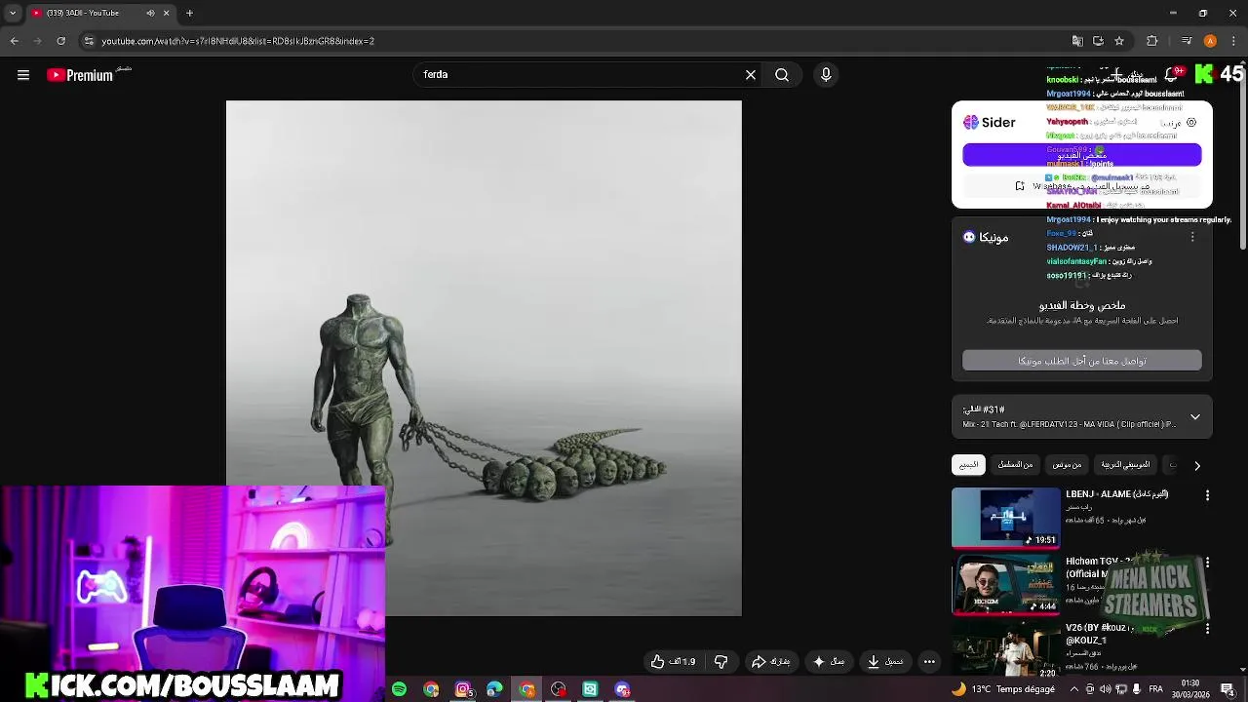Image resolution: width=1248 pixels, height=702 pixels.
Task: Install app icon in address bar
Action: (1098, 41)
